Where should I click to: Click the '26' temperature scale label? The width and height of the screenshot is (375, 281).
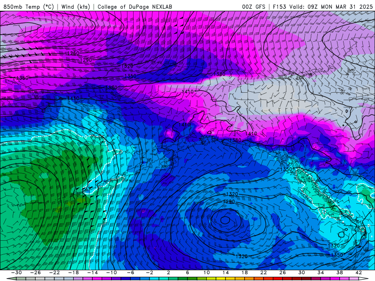283,273
